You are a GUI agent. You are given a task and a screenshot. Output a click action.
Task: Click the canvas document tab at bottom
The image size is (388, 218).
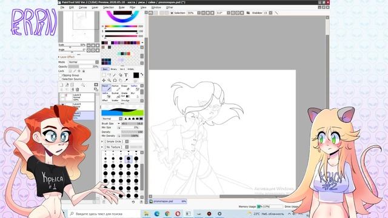[x=168, y=202]
